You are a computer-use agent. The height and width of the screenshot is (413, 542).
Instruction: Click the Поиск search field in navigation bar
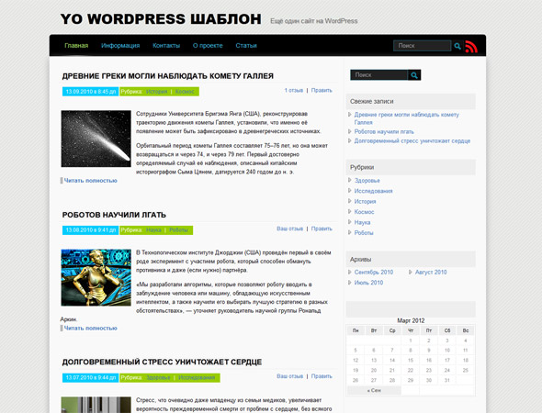click(x=422, y=46)
